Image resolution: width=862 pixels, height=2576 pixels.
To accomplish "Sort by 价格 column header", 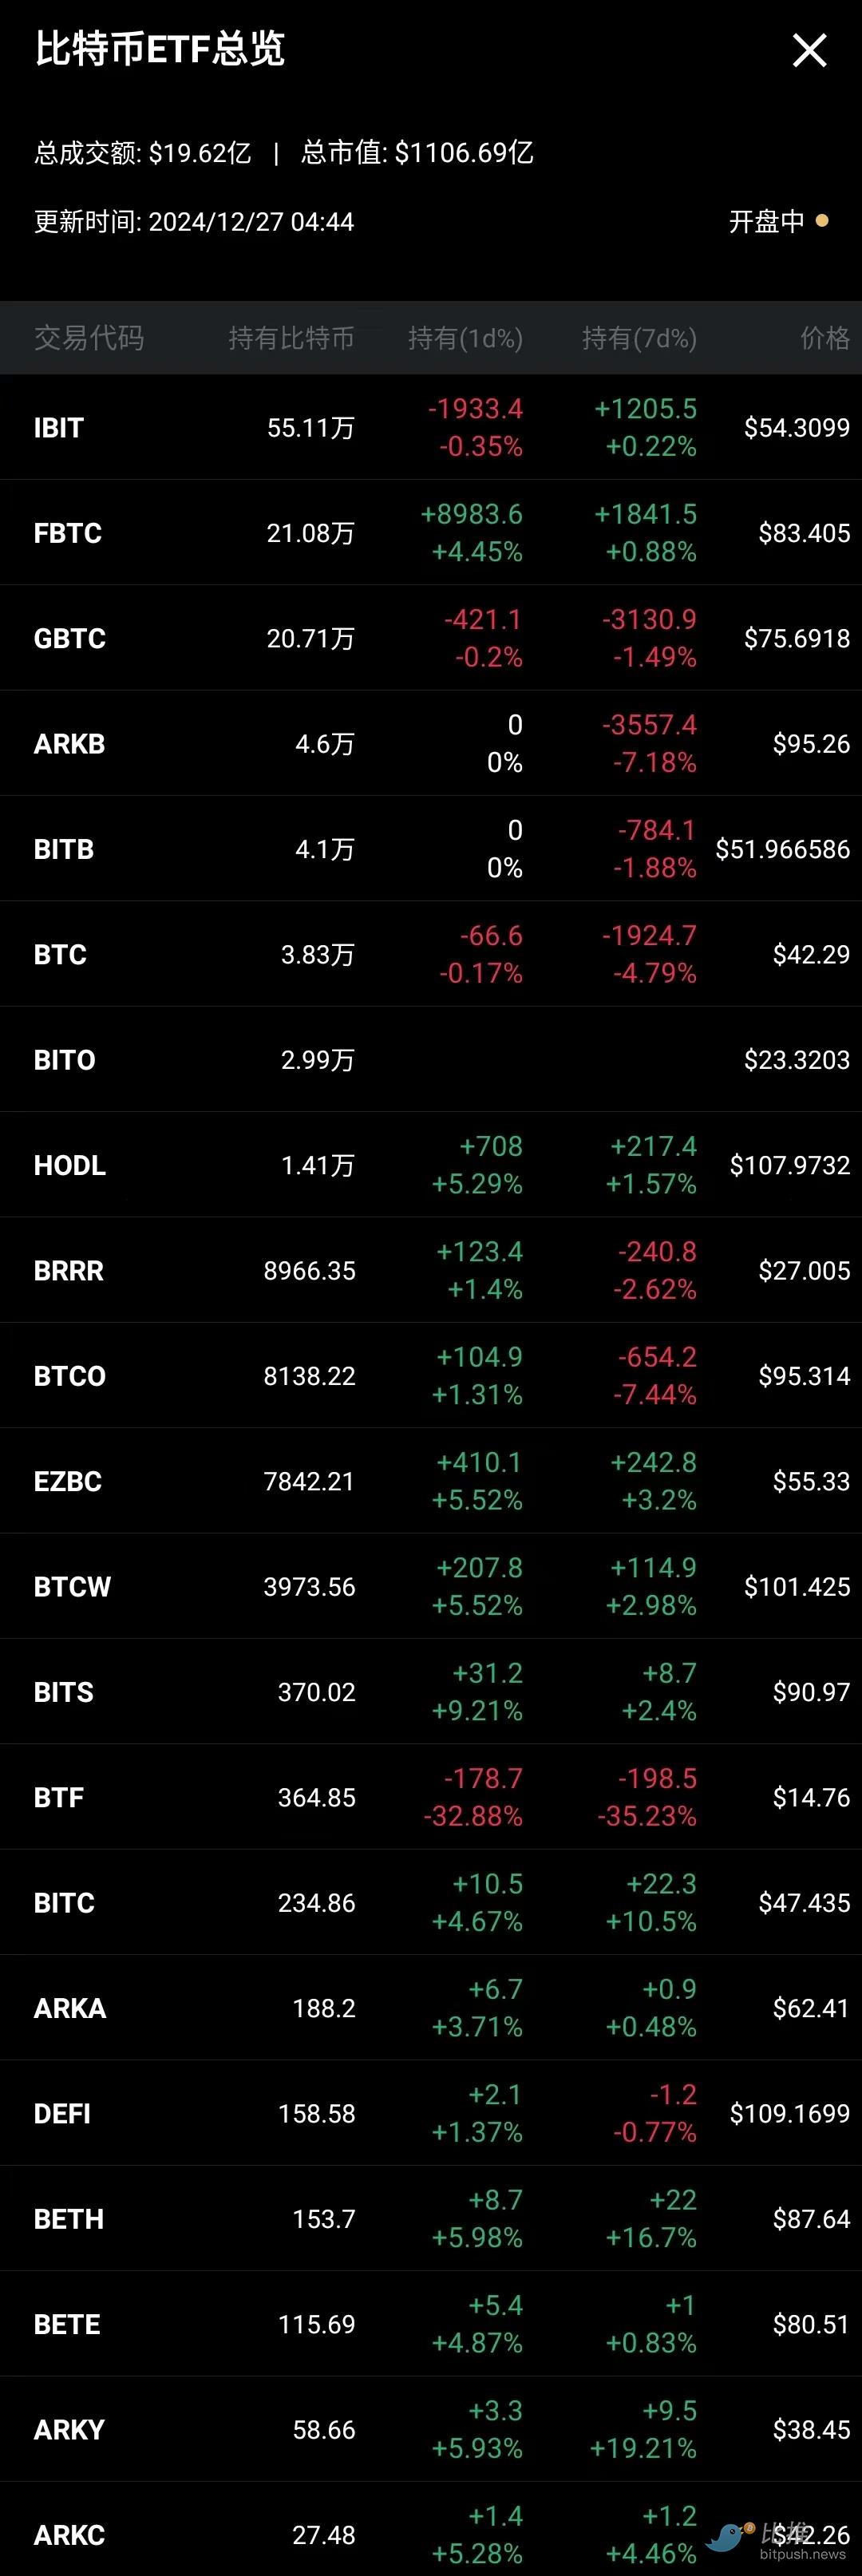I will point(824,338).
